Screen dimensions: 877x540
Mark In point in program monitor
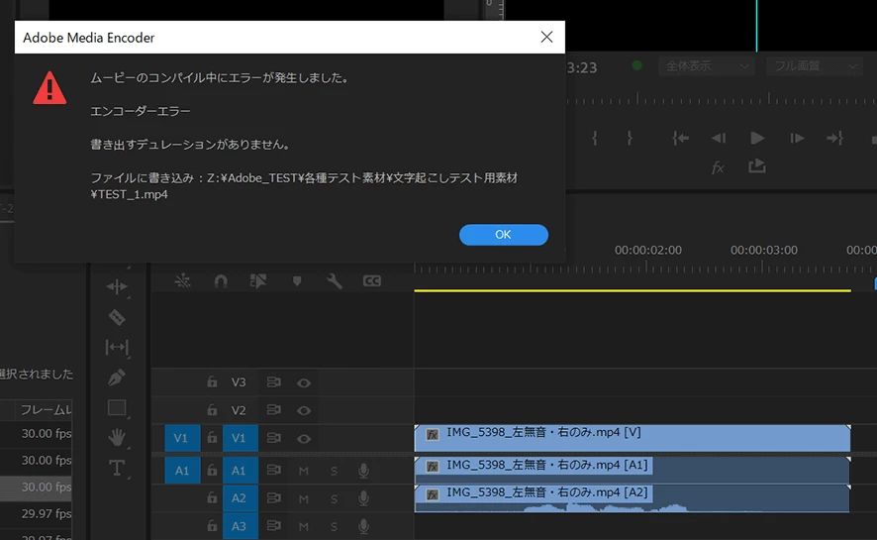click(595, 138)
